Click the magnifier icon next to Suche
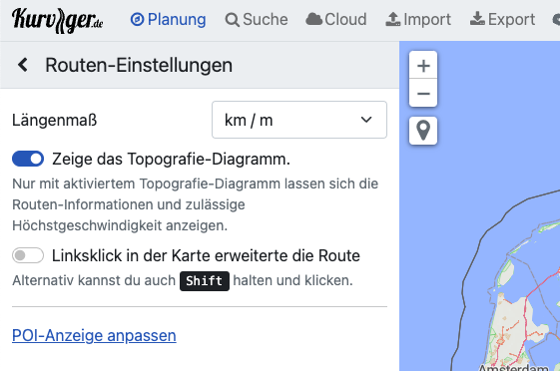560x371 pixels. (233, 20)
